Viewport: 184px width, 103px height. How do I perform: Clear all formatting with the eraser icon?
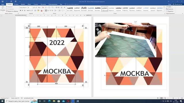click(x=43, y=8)
